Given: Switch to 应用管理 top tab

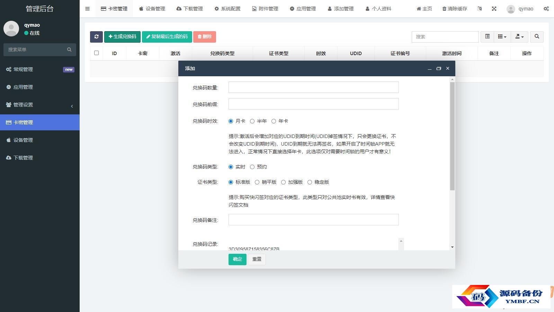Looking at the screenshot, I should click(x=303, y=9).
